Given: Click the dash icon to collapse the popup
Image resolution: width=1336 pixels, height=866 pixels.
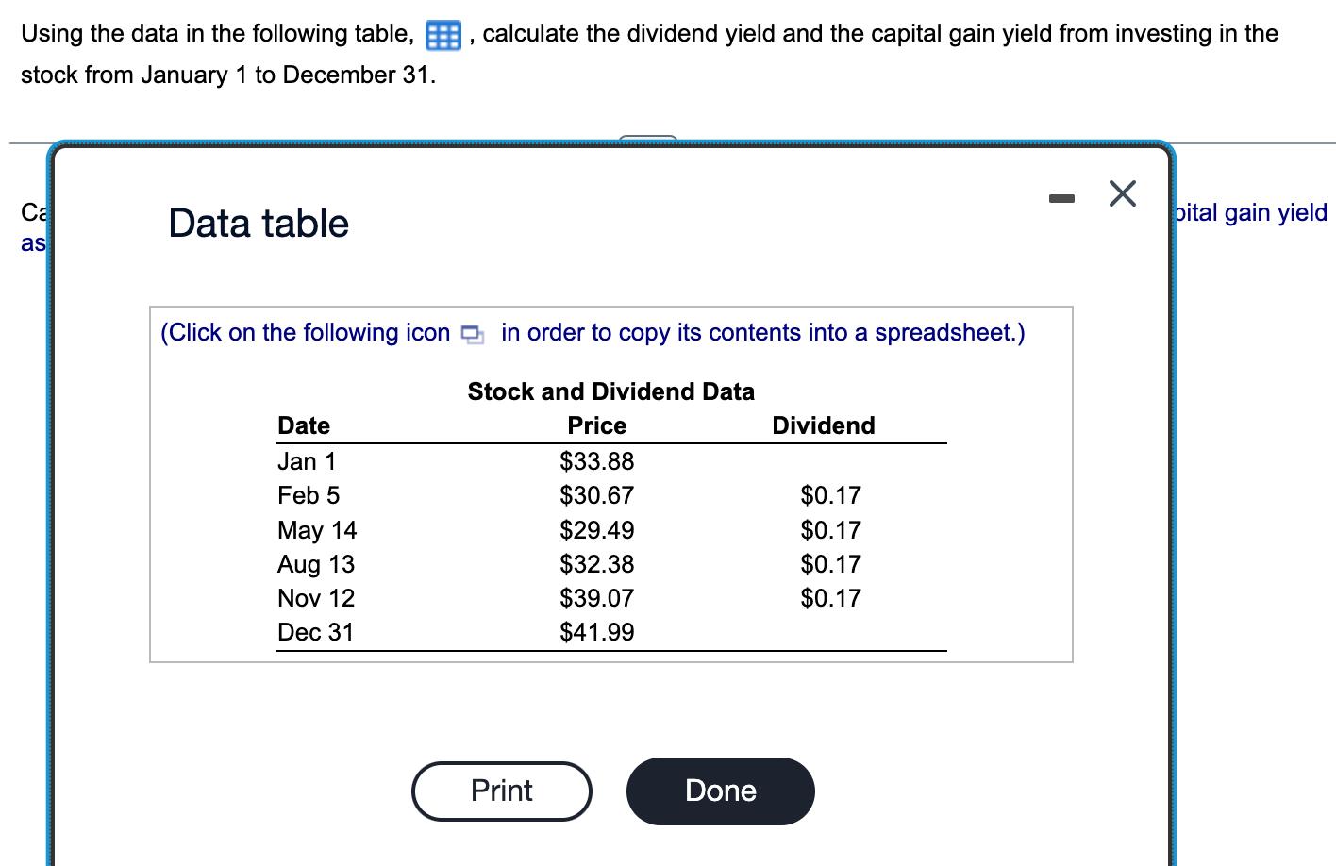Looking at the screenshot, I should coord(1061,197).
